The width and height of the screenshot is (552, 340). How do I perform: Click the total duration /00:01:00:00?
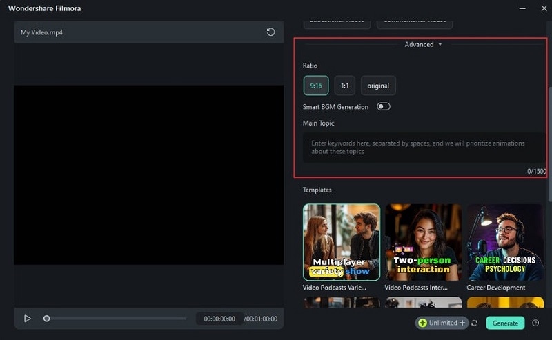click(x=261, y=319)
